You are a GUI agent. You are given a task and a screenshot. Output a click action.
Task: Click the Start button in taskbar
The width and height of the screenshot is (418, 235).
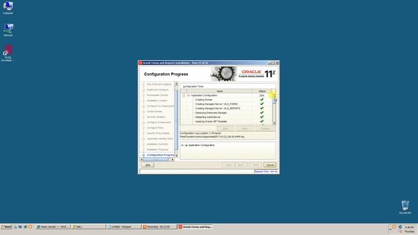coord(6,227)
